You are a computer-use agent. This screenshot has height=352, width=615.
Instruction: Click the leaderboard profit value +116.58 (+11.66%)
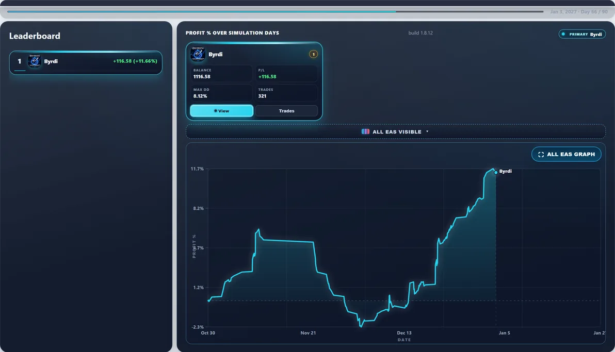[x=135, y=61]
